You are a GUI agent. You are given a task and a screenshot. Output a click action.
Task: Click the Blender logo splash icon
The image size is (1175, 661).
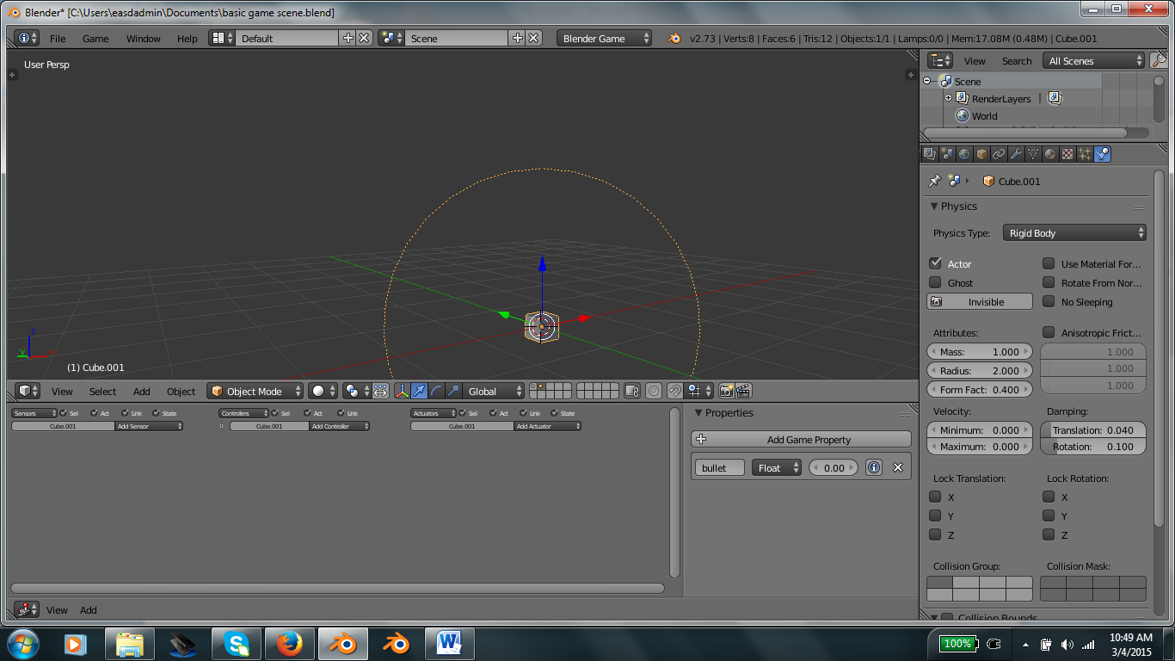click(x=675, y=38)
